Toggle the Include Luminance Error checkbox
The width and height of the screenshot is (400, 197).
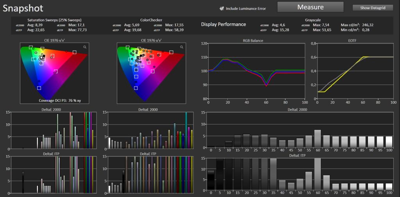221,8
